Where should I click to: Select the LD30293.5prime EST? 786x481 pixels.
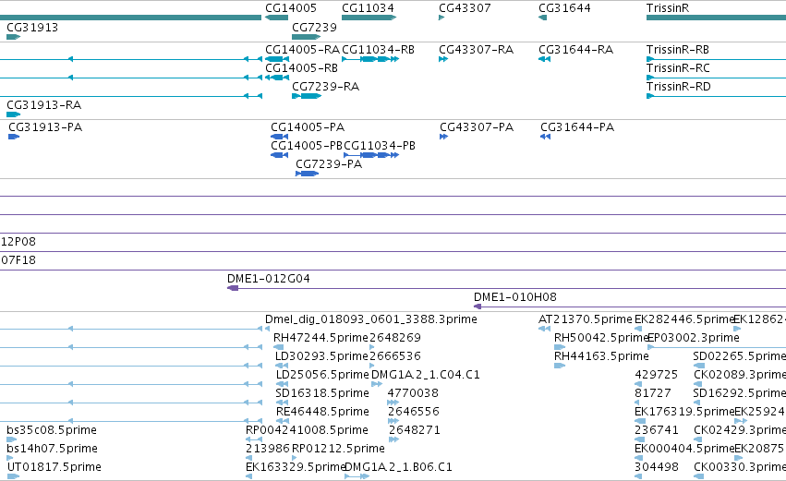click(282, 366)
